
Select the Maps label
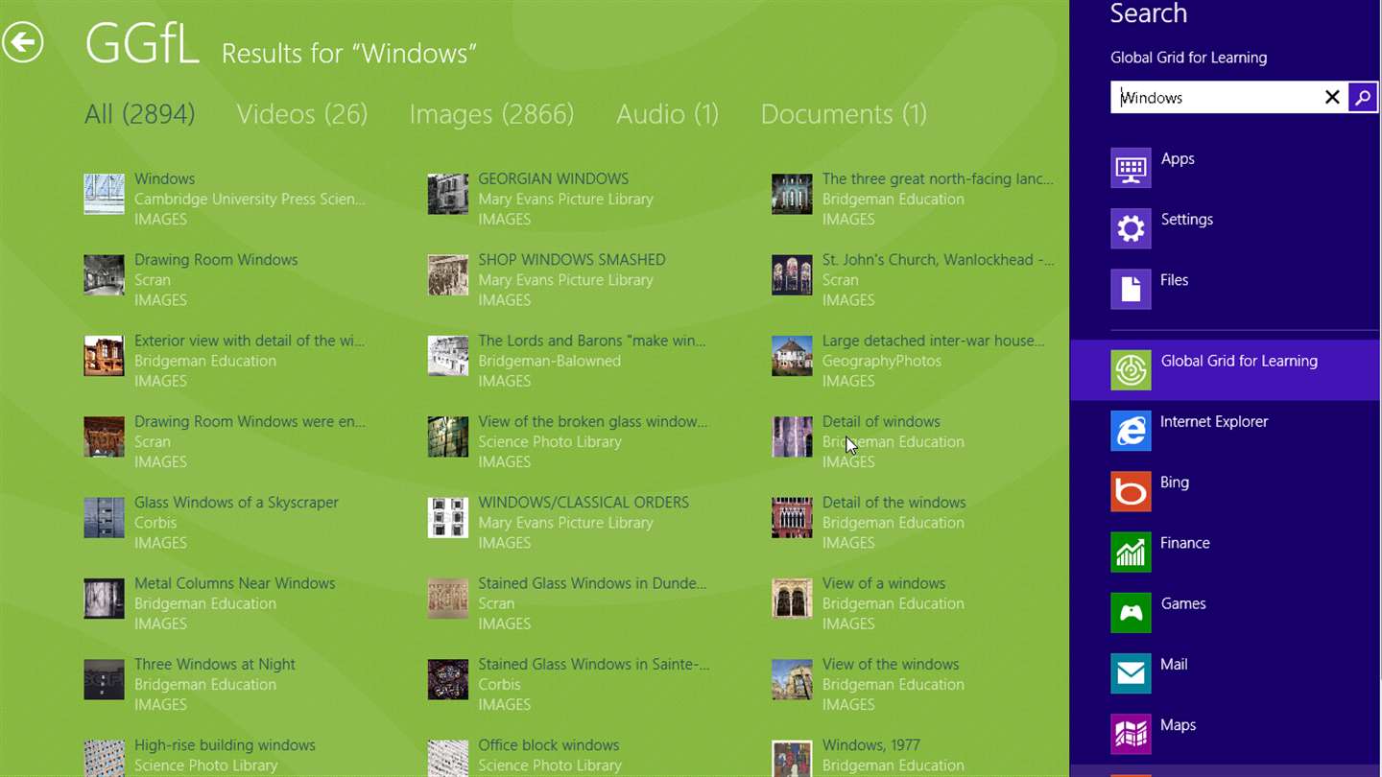(x=1178, y=725)
